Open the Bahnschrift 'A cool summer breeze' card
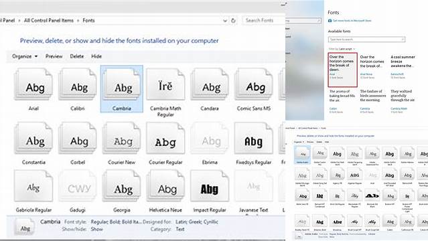Image resolution: width=428 pixels, height=241 pixels. tap(403, 68)
